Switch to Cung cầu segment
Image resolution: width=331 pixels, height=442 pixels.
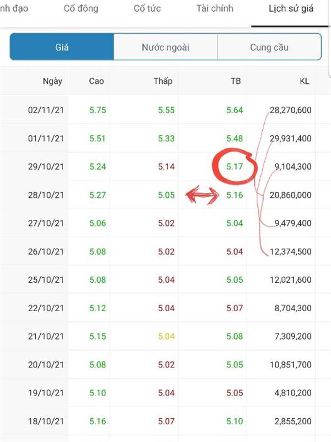269,47
